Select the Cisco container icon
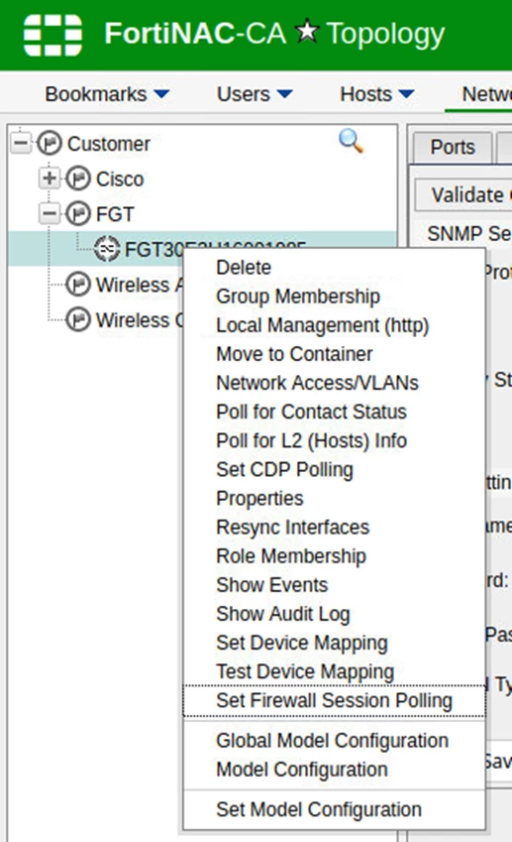Image resolution: width=512 pixels, height=842 pixels. 78,179
